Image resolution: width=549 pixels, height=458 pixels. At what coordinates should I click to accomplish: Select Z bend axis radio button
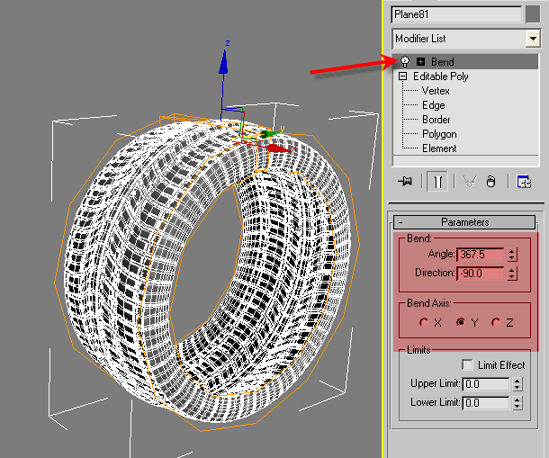click(x=495, y=322)
